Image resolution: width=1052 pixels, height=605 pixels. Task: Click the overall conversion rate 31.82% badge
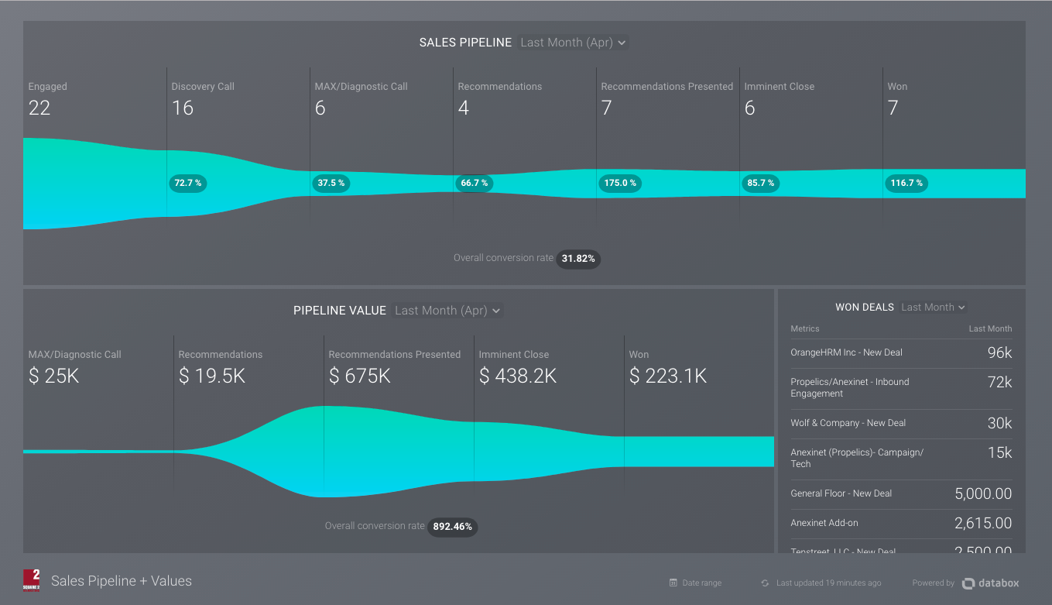578,259
